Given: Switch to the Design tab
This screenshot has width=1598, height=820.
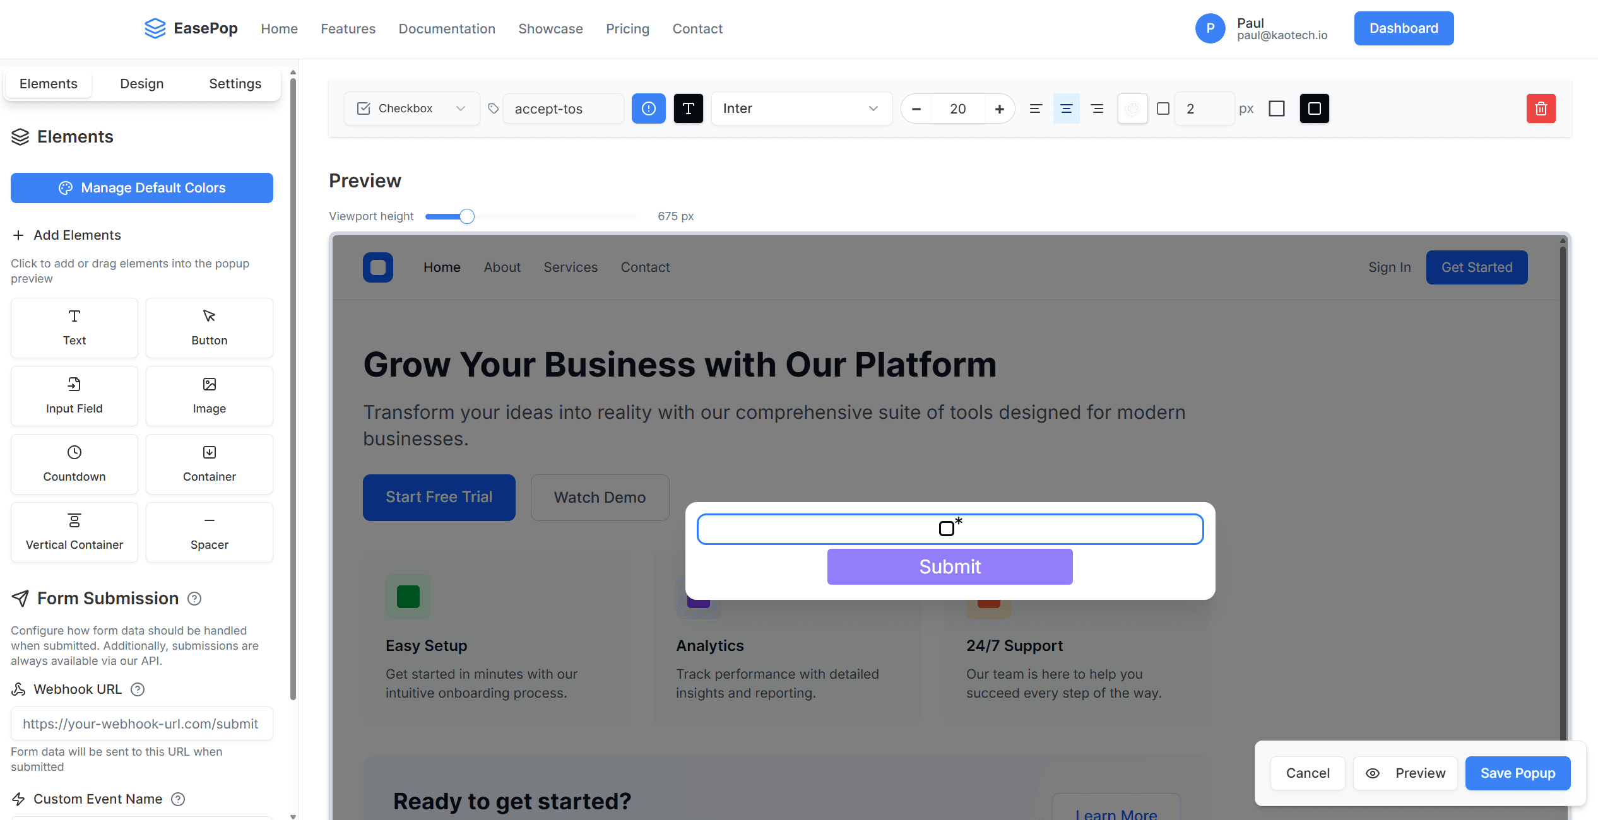Looking at the screenshot, I should tap(141, 83).
